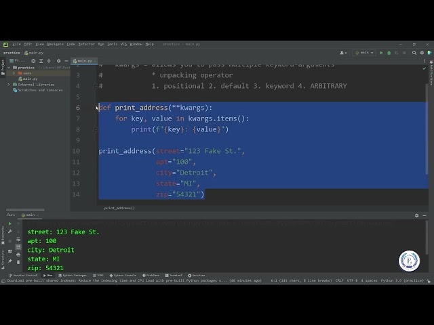Click the restore layout icon in Run panel
The height and width of the screenshot is (325, 434).
coord(10,251)
